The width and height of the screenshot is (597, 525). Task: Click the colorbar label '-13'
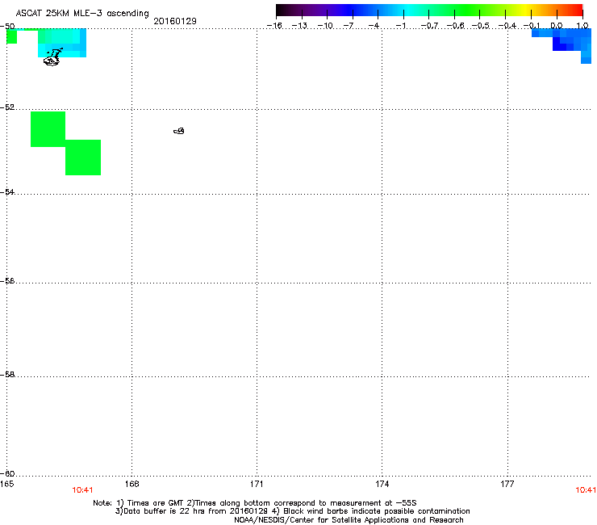pos(299,26)
